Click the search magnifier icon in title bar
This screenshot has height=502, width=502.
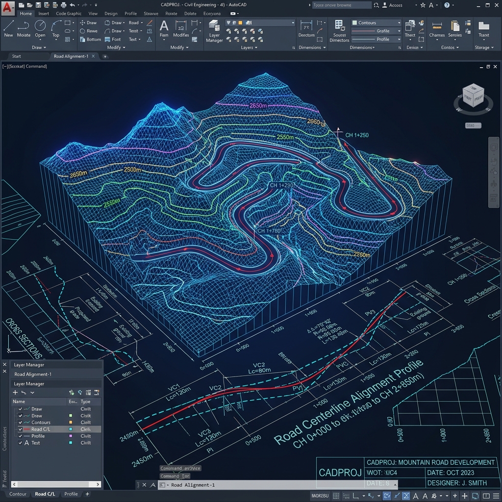(376, 5)
